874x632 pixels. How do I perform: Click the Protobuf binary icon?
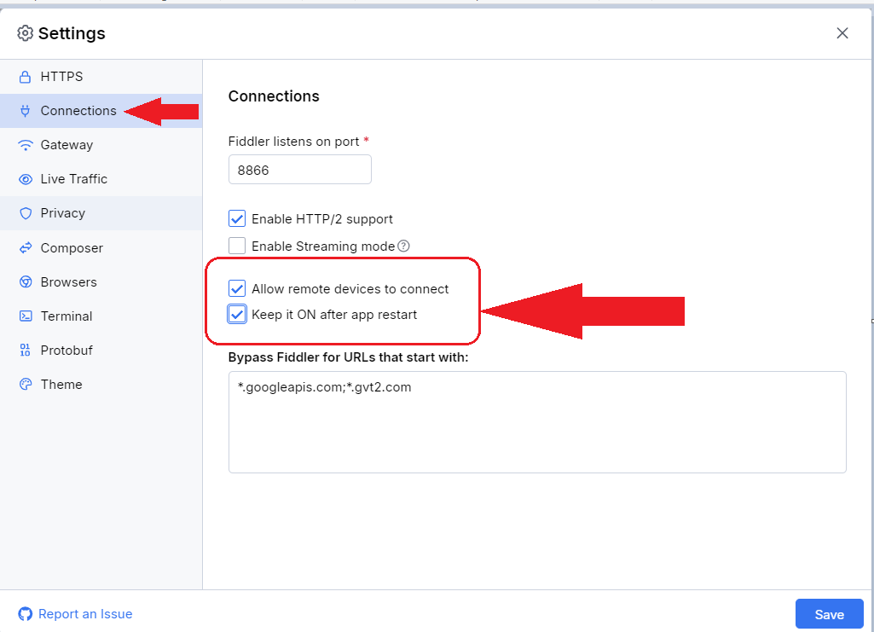coord(25,351)
